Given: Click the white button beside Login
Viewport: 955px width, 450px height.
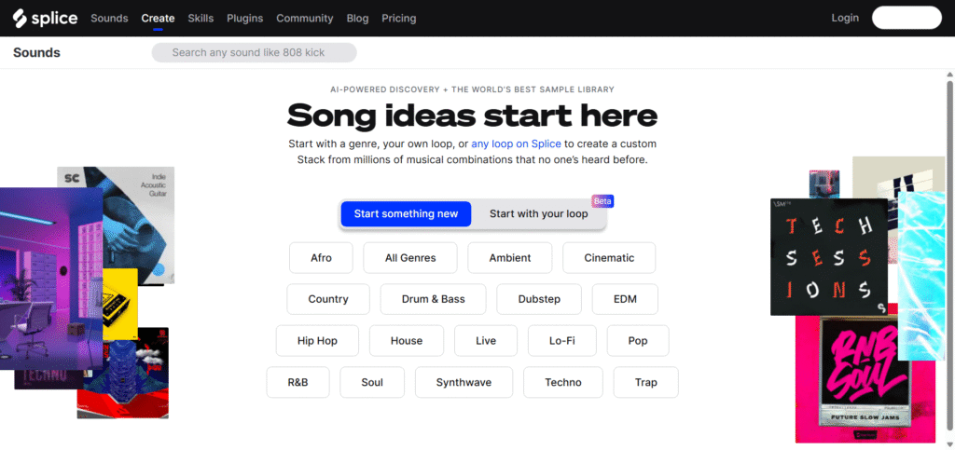Looking at the screenshot, I should (907, 18).
